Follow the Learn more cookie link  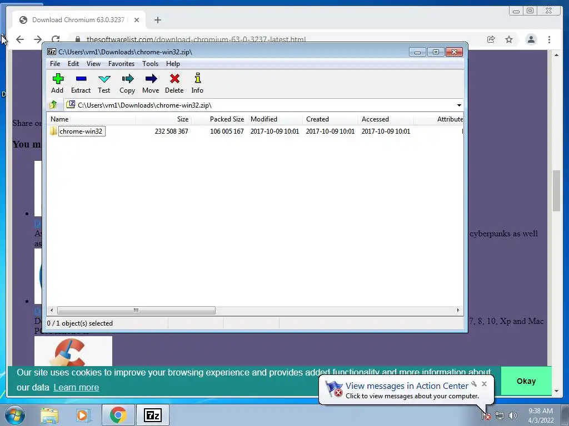pos(76,387)
